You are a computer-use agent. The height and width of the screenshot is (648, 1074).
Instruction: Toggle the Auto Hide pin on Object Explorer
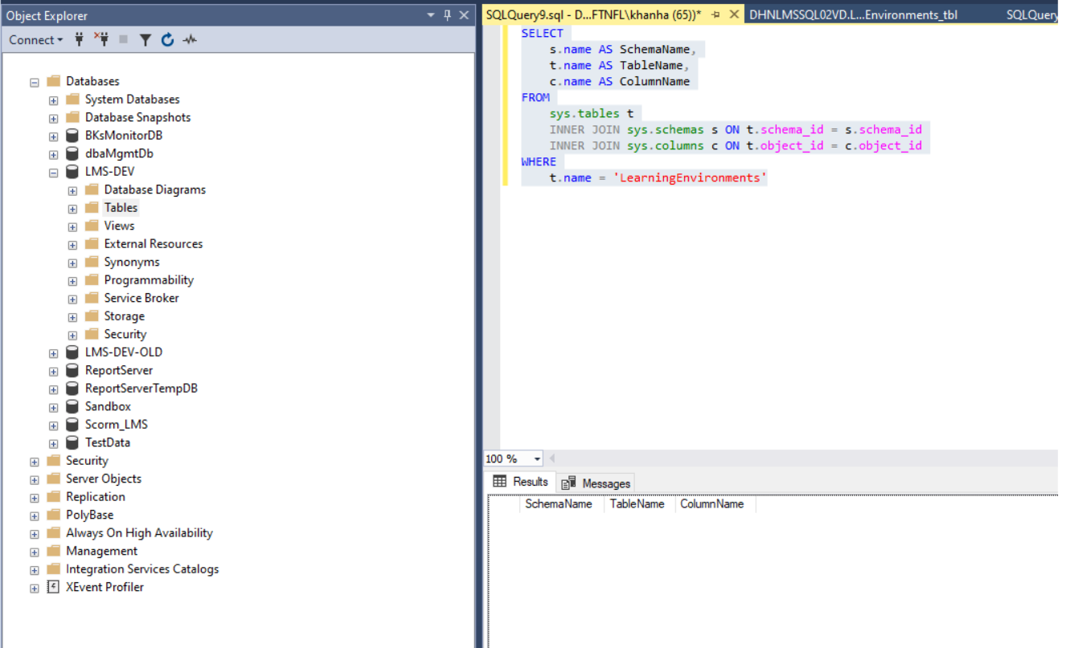click(x=449, y=15)
